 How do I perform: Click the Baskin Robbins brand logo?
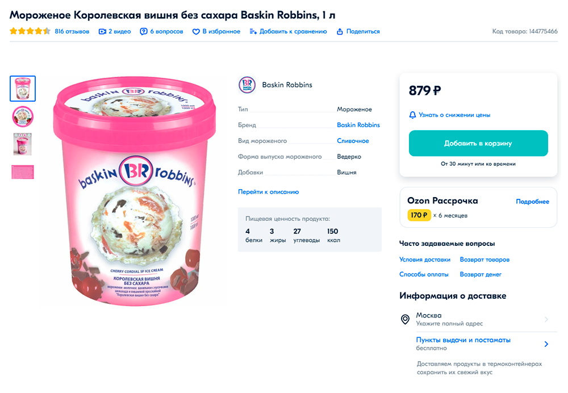[247, 85]
